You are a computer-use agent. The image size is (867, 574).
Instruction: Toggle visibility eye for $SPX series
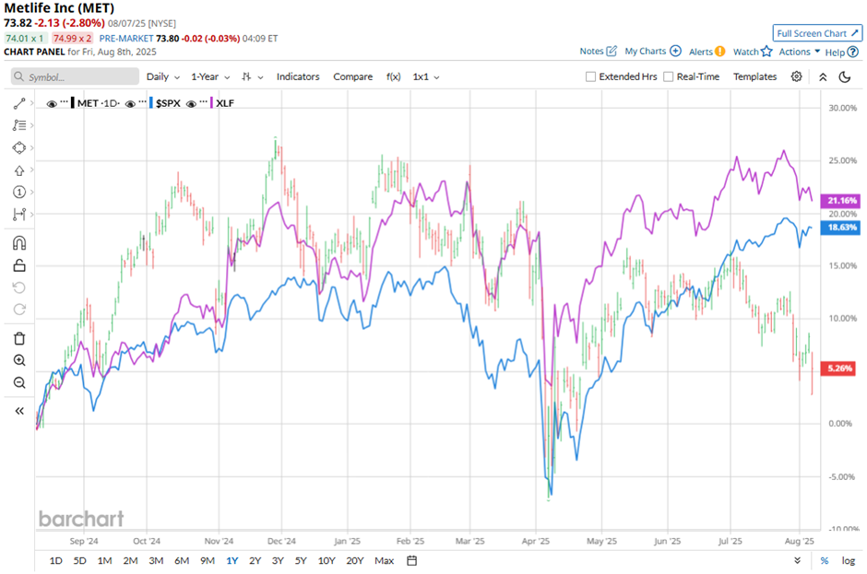click(x=130, y=104)
